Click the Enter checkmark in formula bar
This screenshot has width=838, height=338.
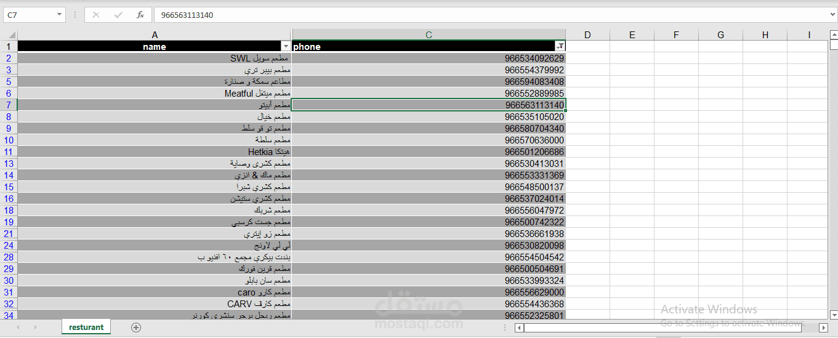(118, 15)
